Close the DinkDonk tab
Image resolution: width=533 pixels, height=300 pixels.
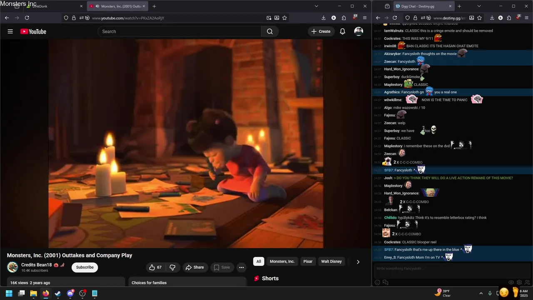click(81, 6)
